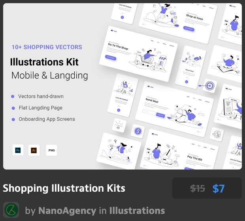The height and width of the screenshot is (221, 245).
Task: Click the purple dollar coin icon
Action: [x=138, y=131]
